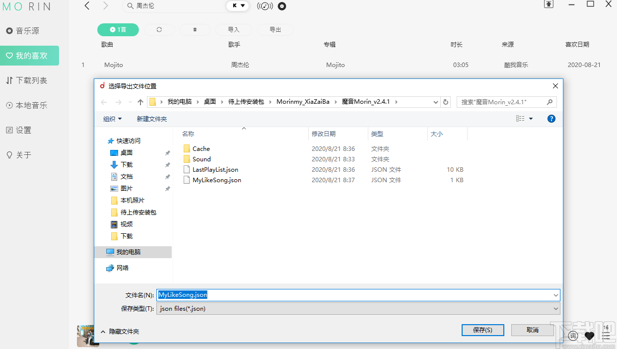
Task: Click the 导出 button
Action: 275,30
